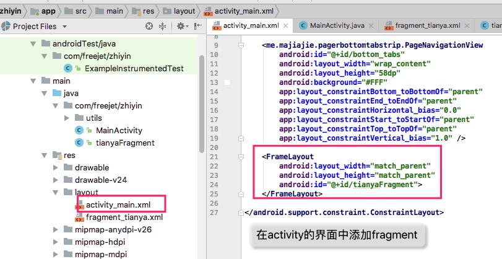Select MainActivity class in project tree

(x=119, y=131)
